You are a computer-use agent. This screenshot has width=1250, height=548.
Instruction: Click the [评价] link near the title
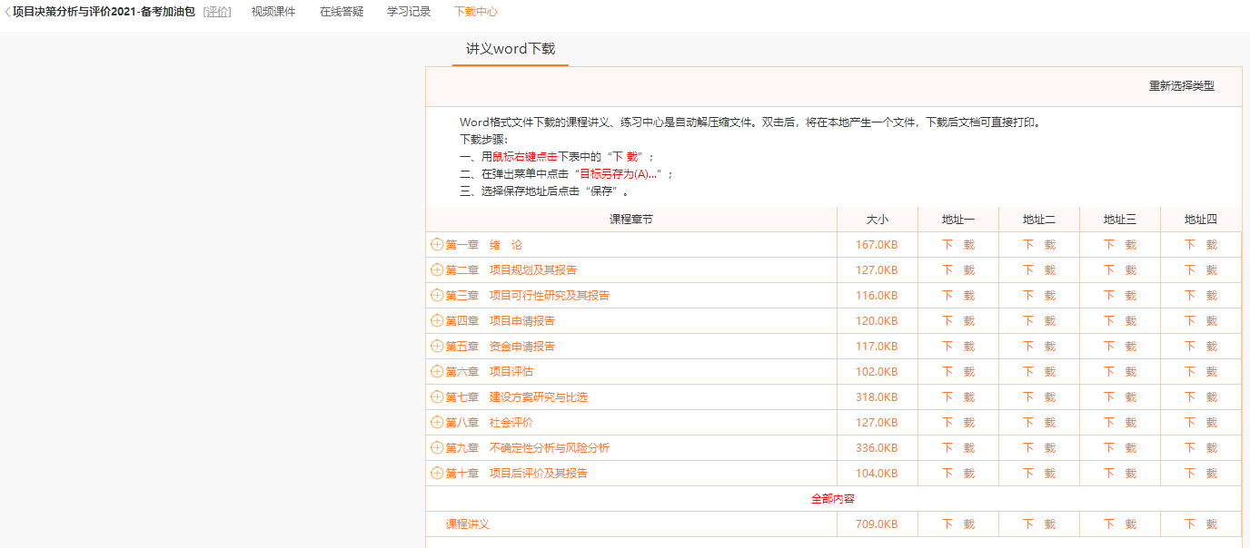pos(217,12)
